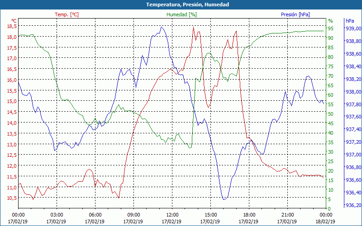
Task: Select the green 'Humedad [%]' legend label
Action: [182, 14]
